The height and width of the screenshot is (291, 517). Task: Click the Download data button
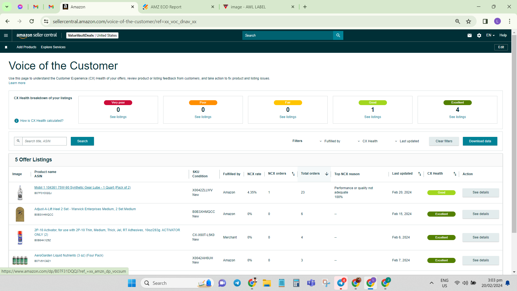(480, 141)
